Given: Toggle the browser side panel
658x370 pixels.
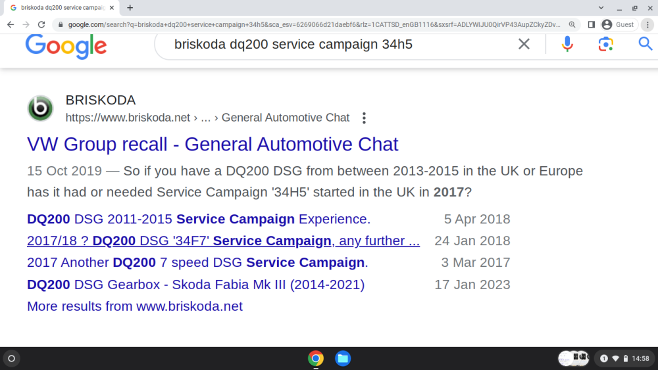Looking at the screenshot, I should coord(592,25).
